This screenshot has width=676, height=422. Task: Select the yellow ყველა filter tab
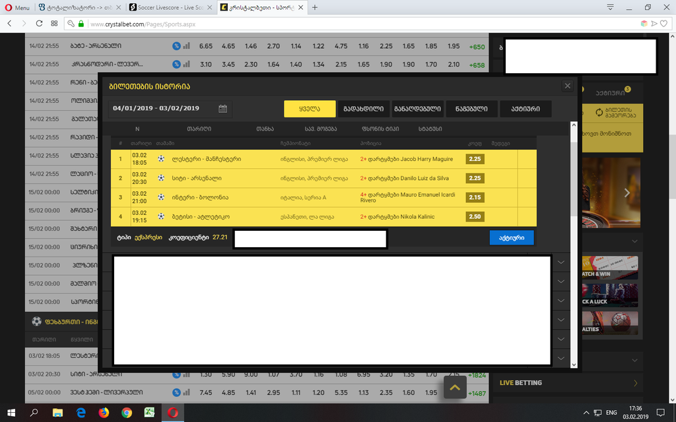click(x=310, y=109)
